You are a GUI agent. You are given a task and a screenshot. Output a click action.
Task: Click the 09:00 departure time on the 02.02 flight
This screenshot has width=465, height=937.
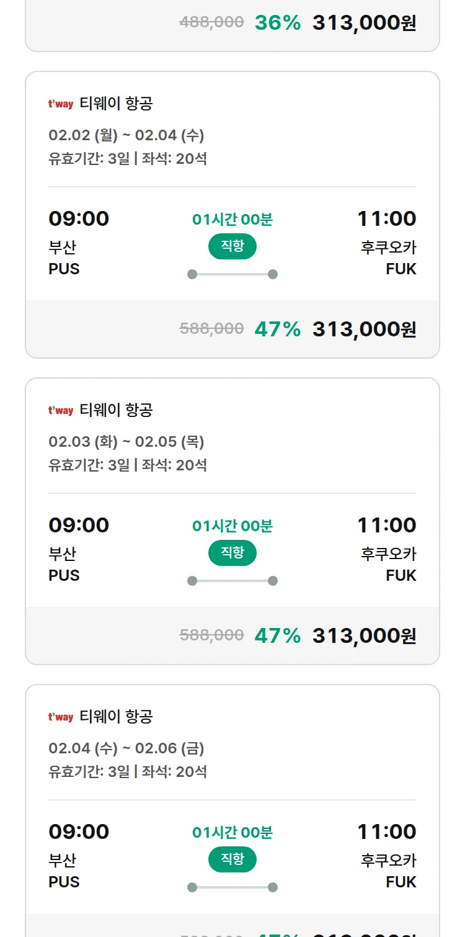click(79, 219)
